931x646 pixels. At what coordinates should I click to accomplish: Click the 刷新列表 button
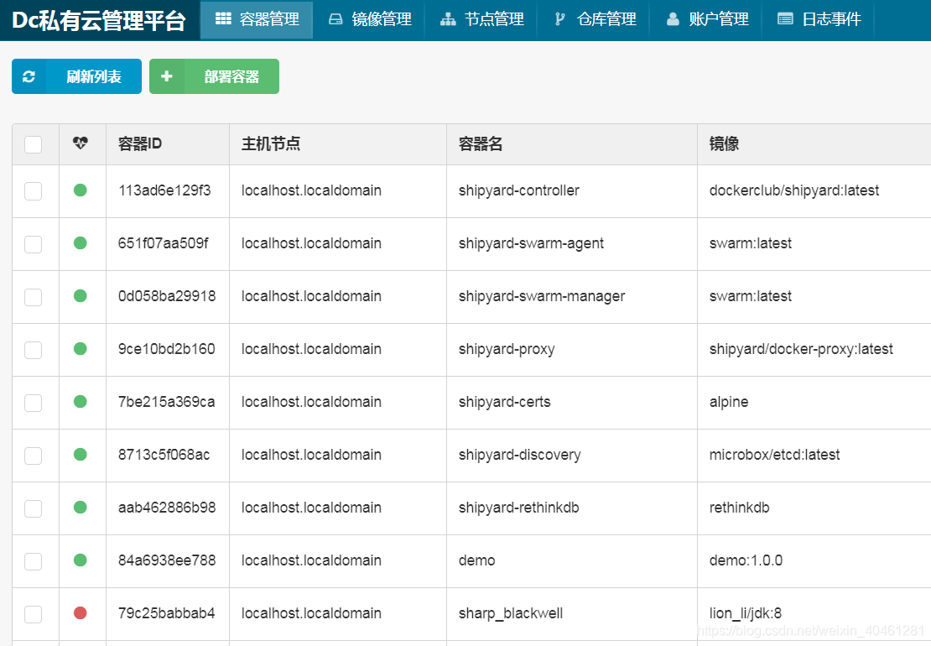[x=76, y=76]
